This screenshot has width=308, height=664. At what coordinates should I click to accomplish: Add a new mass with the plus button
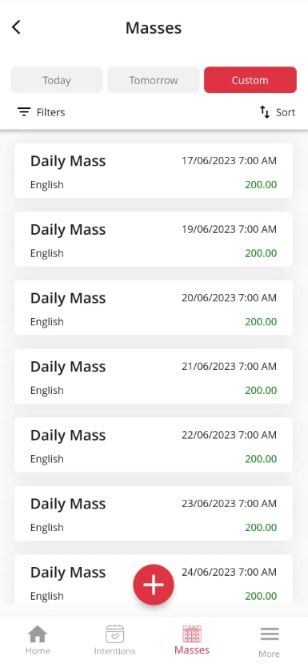154,585
